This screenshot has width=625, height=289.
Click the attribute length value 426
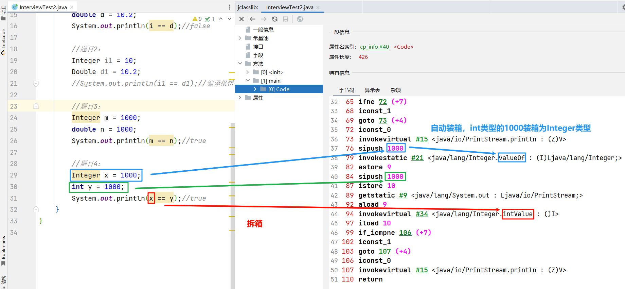pos(363,57)
